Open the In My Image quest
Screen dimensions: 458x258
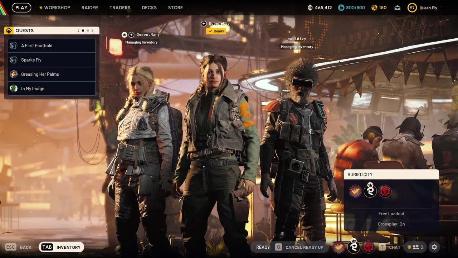click(52, 89)
